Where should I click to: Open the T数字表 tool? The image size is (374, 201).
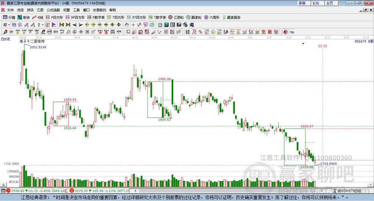pyautogui.click(x=157, y=18)
